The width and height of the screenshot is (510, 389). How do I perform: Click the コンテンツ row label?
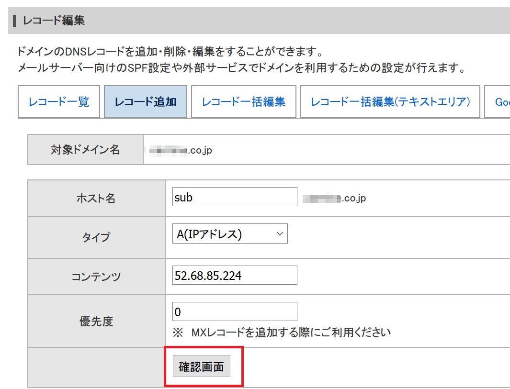coord(96,277)
